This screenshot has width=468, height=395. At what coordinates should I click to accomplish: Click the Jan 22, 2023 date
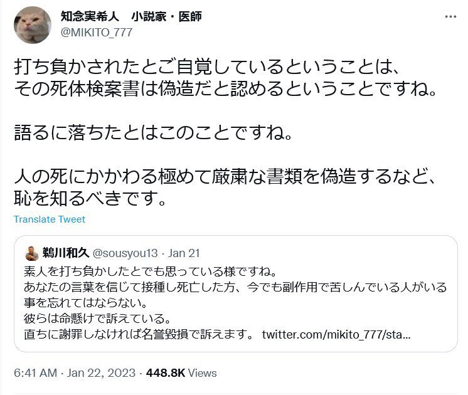tap(100, 373)
